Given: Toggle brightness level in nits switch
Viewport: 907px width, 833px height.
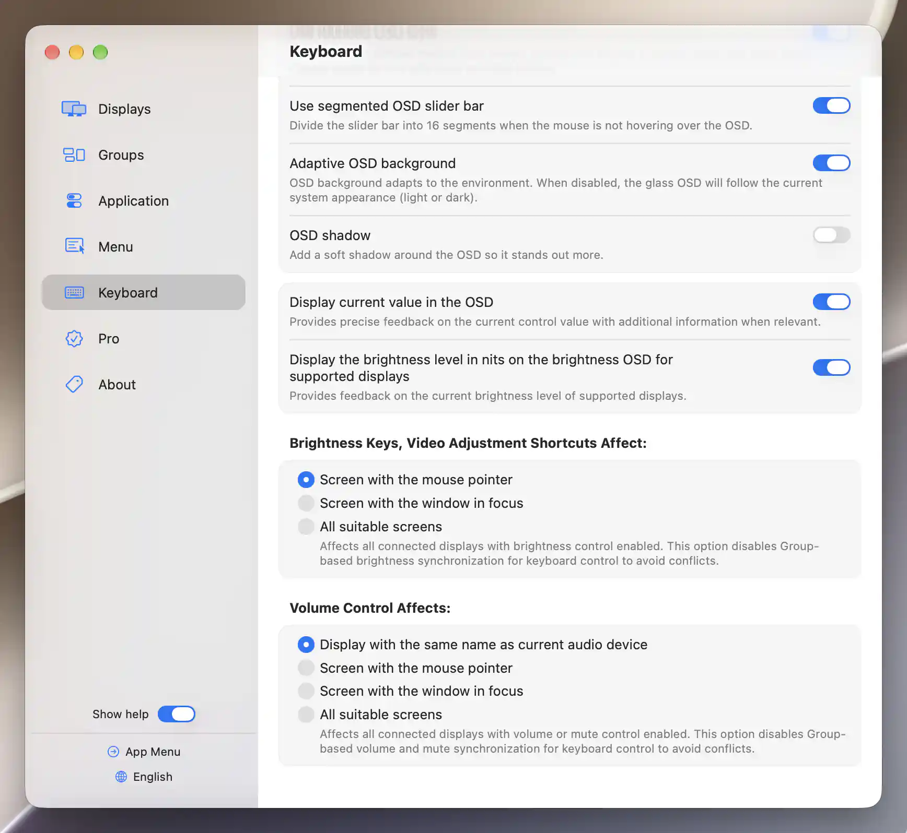Looking at the screenshot, I should [x=831, y=367].
